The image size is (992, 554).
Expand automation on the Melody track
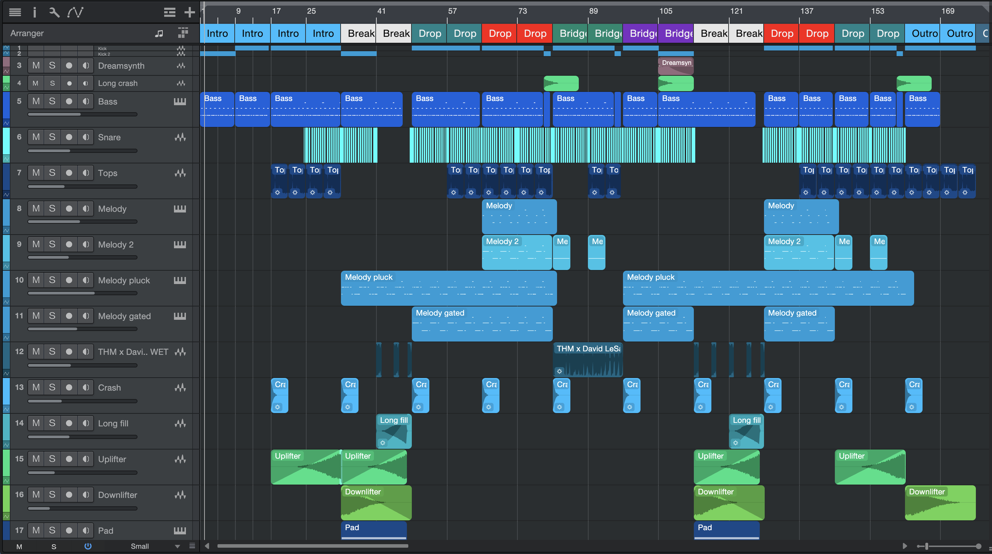click(6, 231)
